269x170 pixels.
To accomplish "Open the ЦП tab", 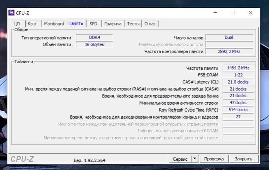I will tap(17, 24).
